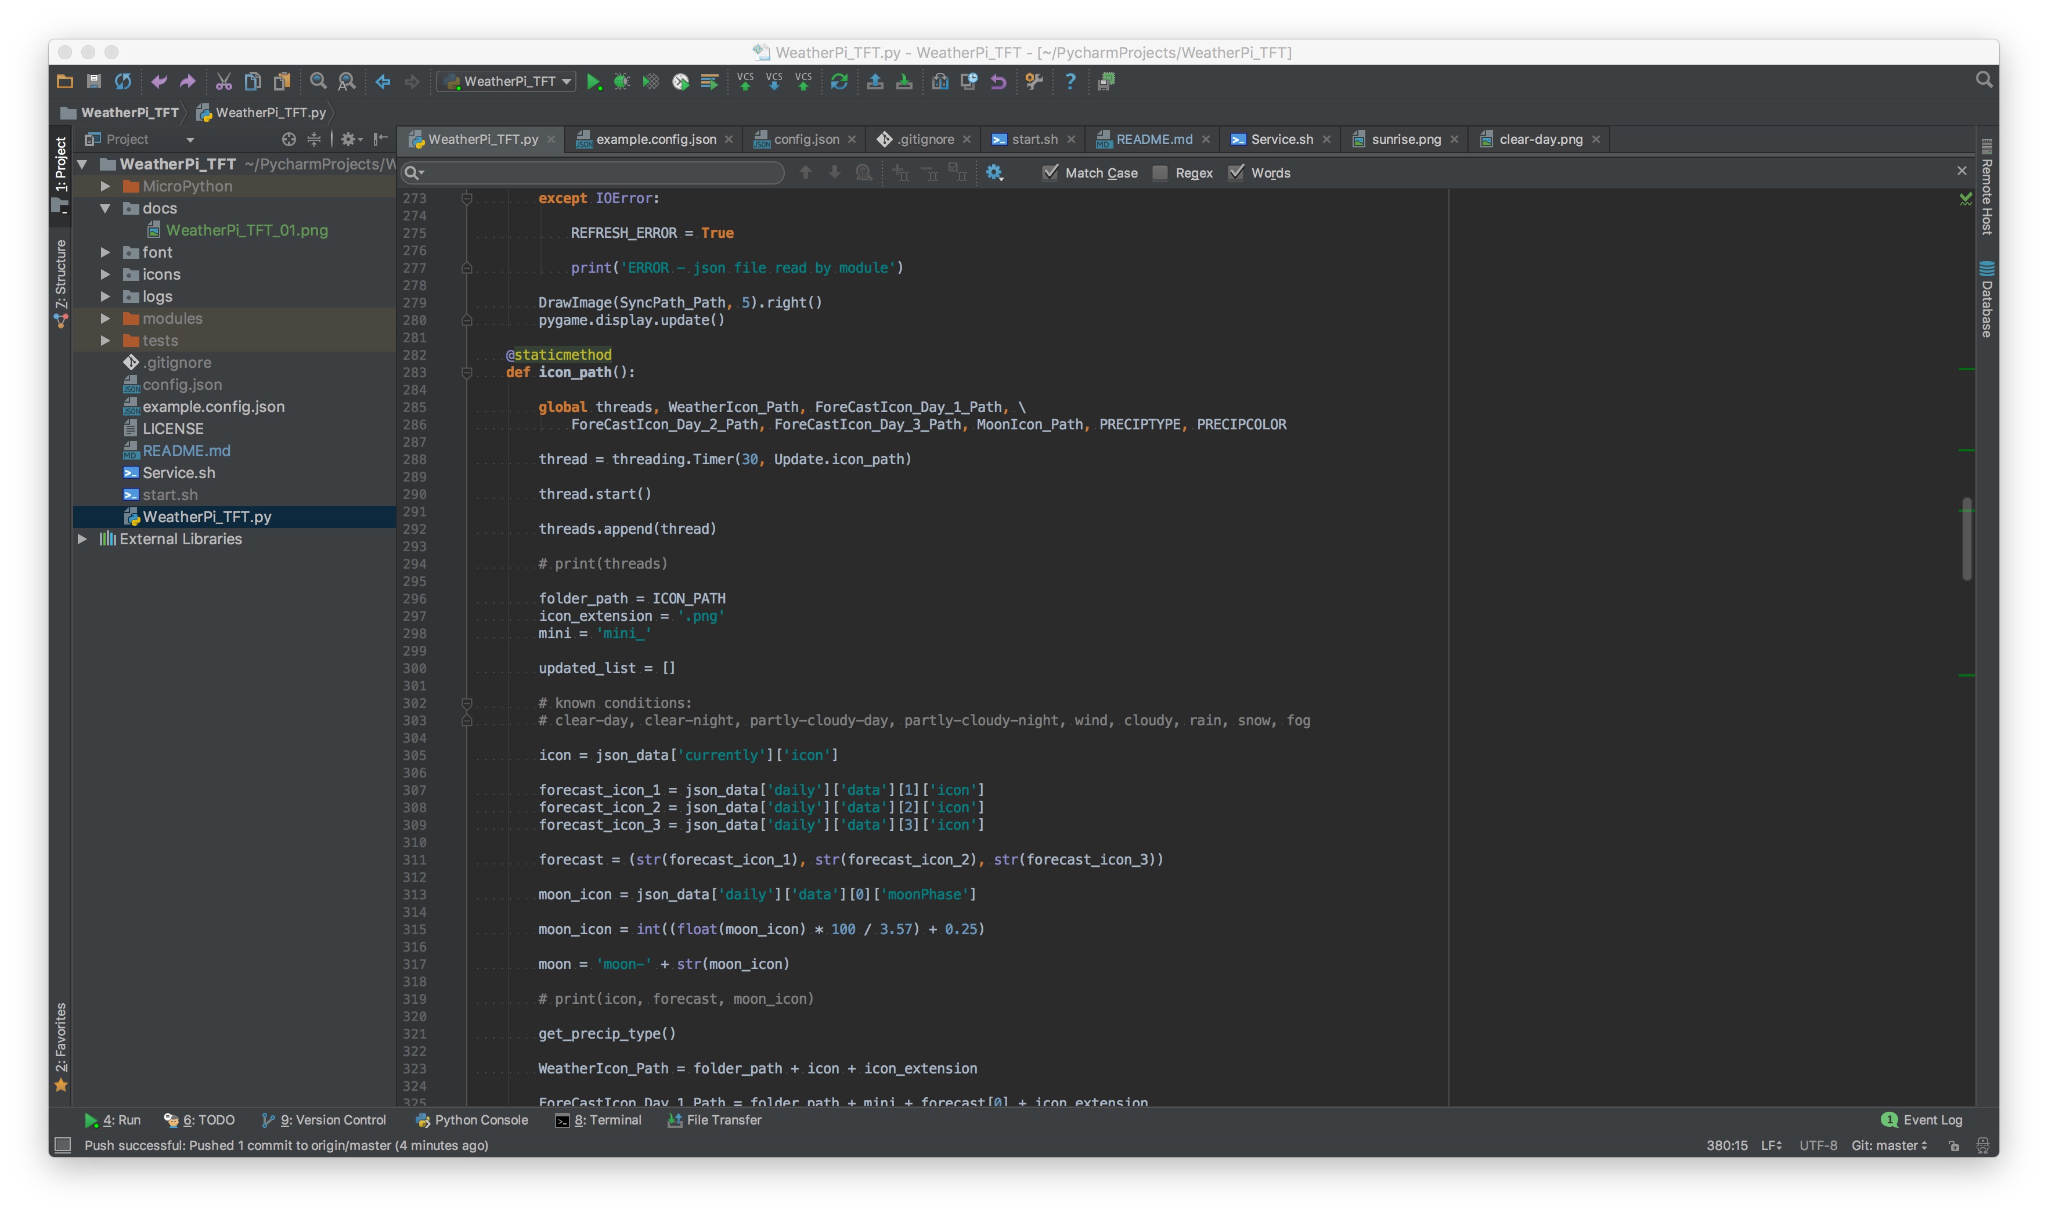Start debugging with the bug icon
Image resolution: width=2048 pixels, height=1215 pixels.
click(622, 82)
